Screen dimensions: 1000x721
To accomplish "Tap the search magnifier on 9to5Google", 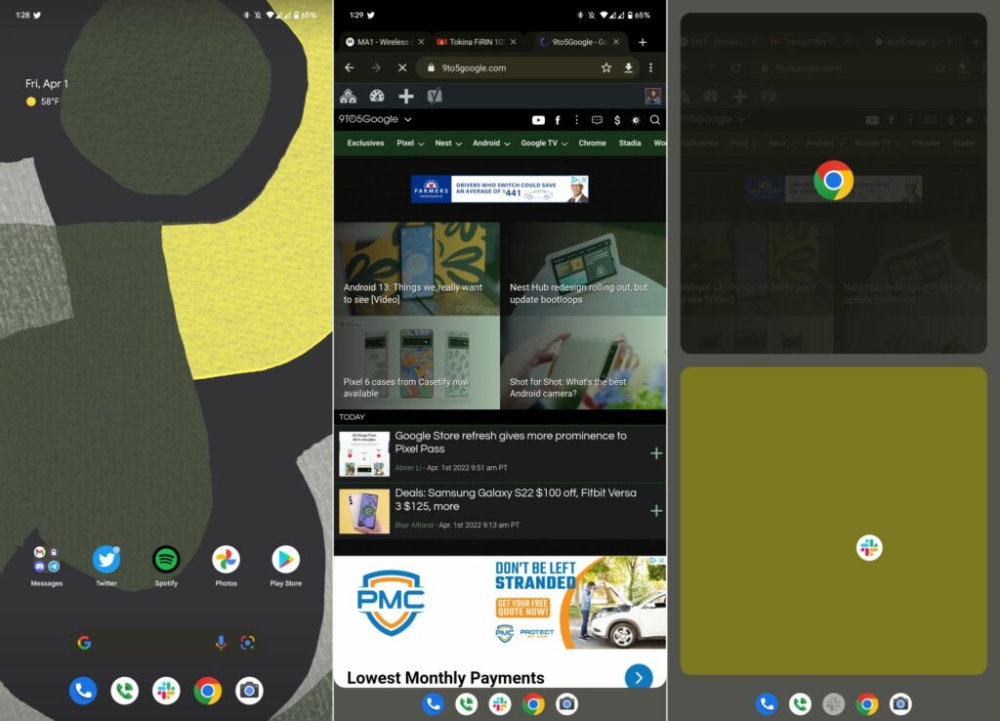I will tap(654, 120).
